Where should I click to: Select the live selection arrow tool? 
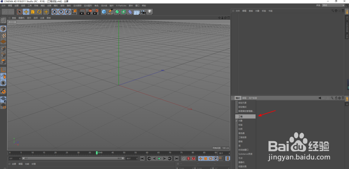(20, 12)
